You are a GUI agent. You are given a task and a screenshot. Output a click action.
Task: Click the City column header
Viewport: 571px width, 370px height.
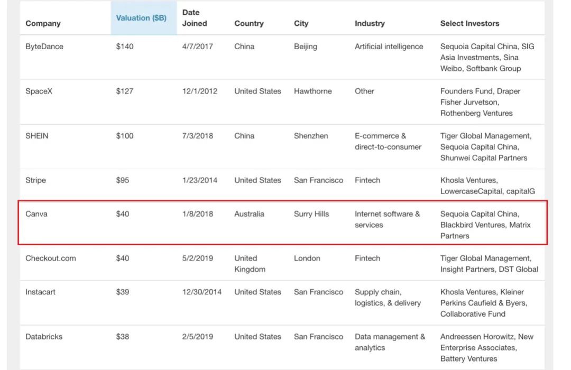(x=301, y=23)
